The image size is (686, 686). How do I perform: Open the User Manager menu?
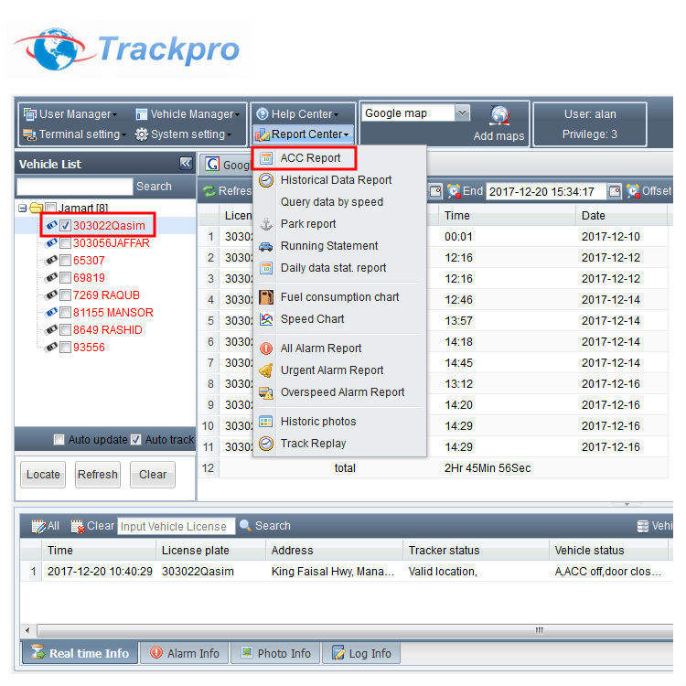click(x=70, y=114)
